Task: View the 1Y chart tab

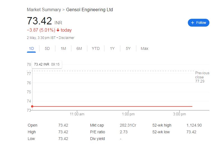Action: coord(112,48)
